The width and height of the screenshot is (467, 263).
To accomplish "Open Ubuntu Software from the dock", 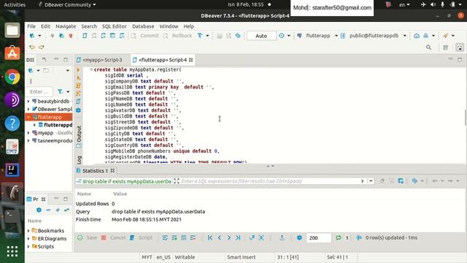I will [12, 53].
